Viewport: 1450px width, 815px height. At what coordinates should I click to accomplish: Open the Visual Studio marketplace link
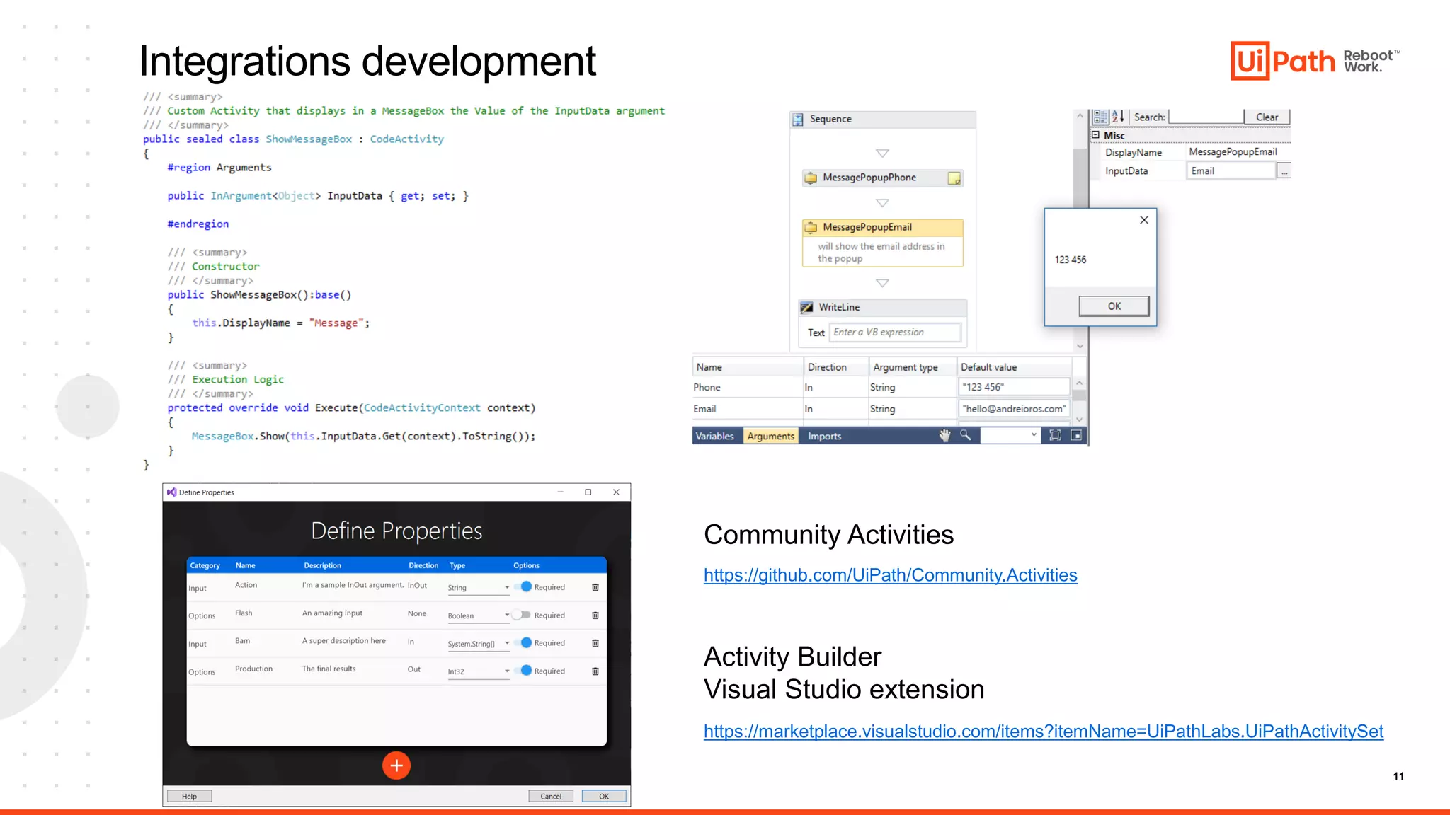(1043, 732)
